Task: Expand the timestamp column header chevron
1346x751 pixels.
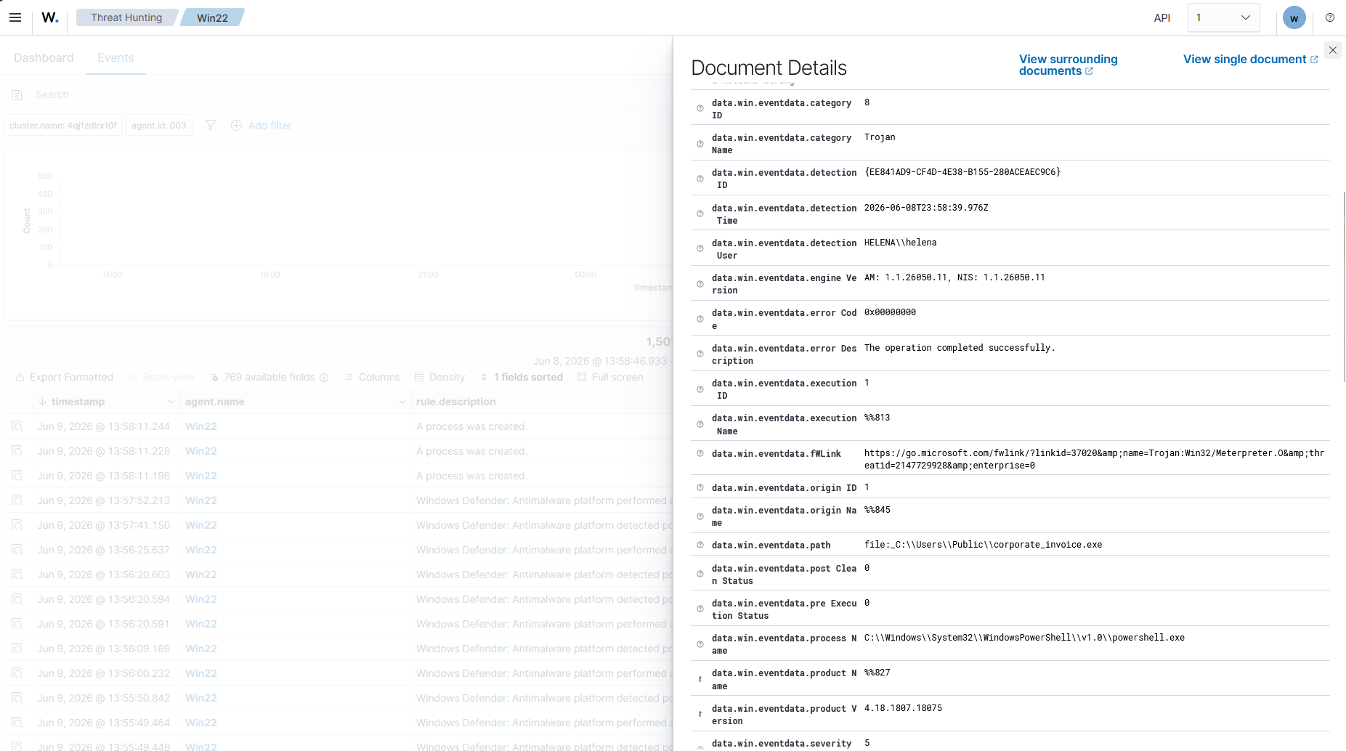Action: (x=171, y=402)
